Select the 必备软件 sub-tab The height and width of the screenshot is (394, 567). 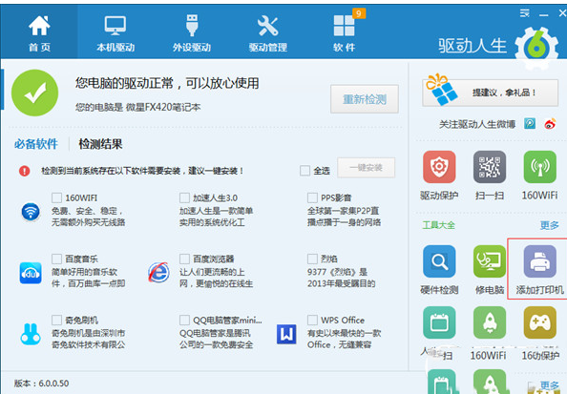point(36,144)
